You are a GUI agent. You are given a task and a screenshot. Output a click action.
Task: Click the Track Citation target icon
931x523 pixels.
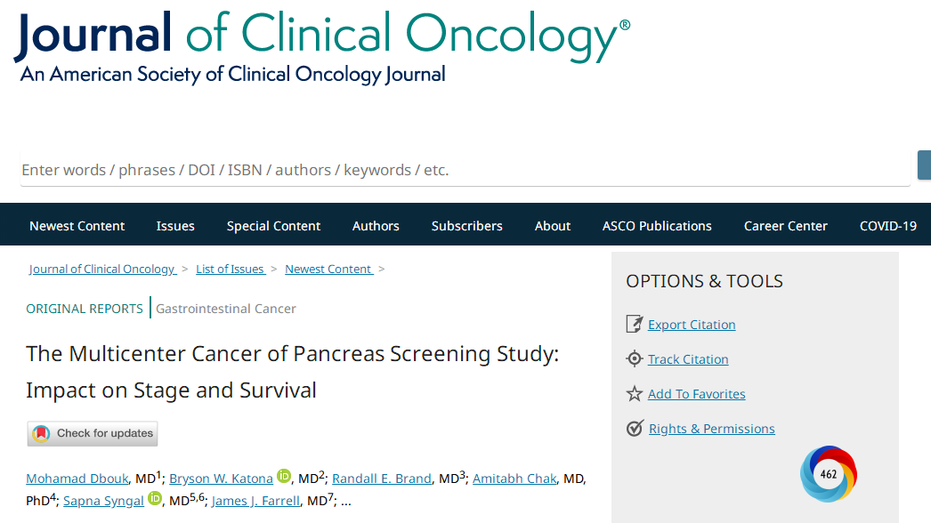[634, 359]
